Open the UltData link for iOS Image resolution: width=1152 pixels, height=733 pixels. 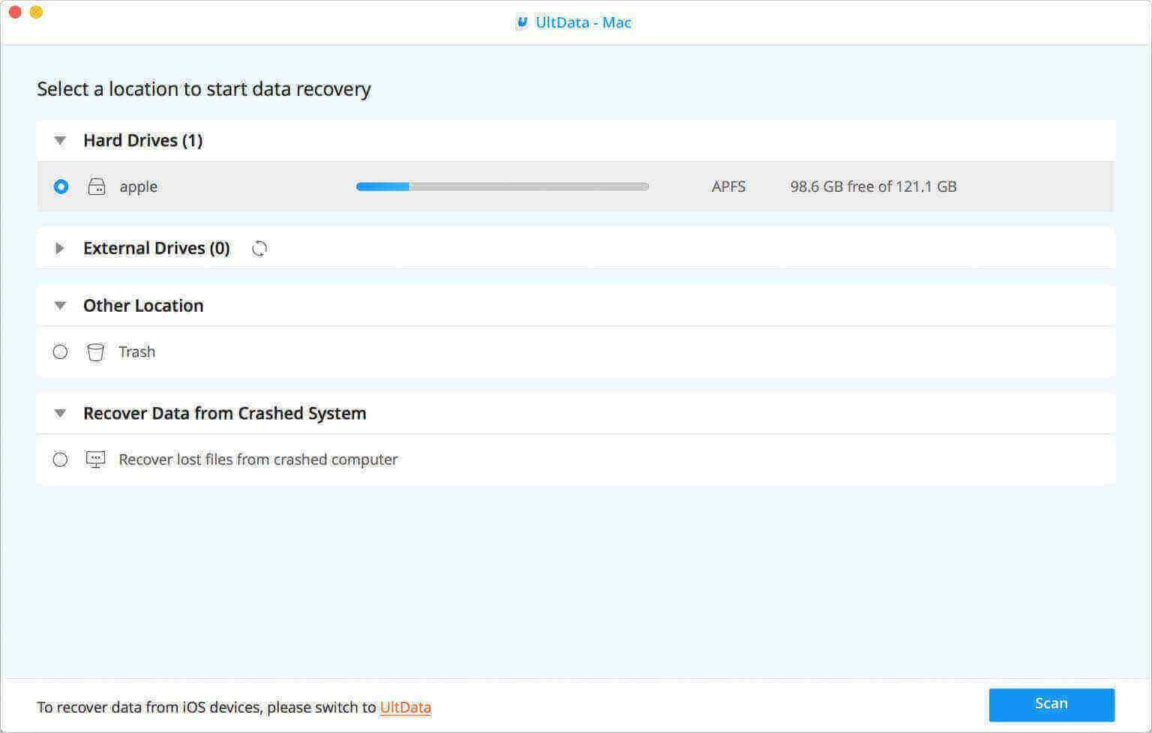click(x=405, y=708)
